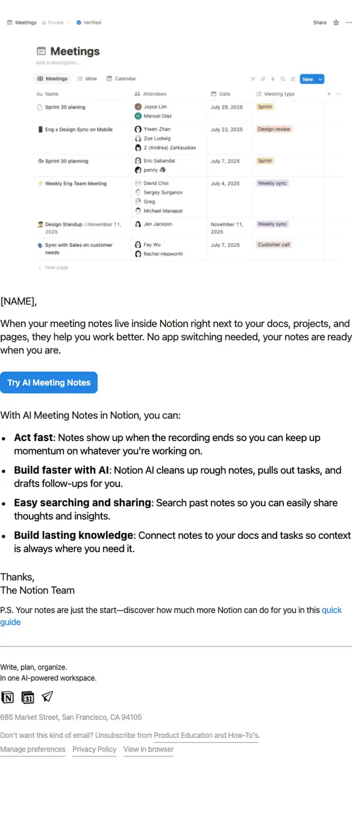Click the Customer call tag
352x823 pixels.
point(274,245)
